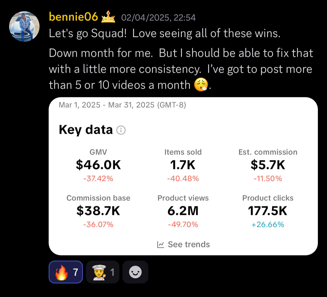327x297 pixels.
Task: Click the +26.66% product clicks change
Action: 268,225
